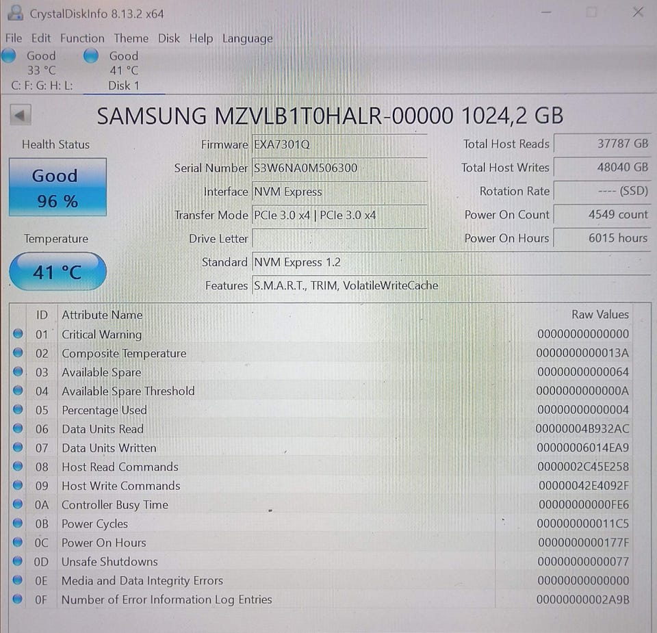Viewport: 657px width, 633px height.
Task: Click the status dot of Data Units Written
Action: coord(18,447)
